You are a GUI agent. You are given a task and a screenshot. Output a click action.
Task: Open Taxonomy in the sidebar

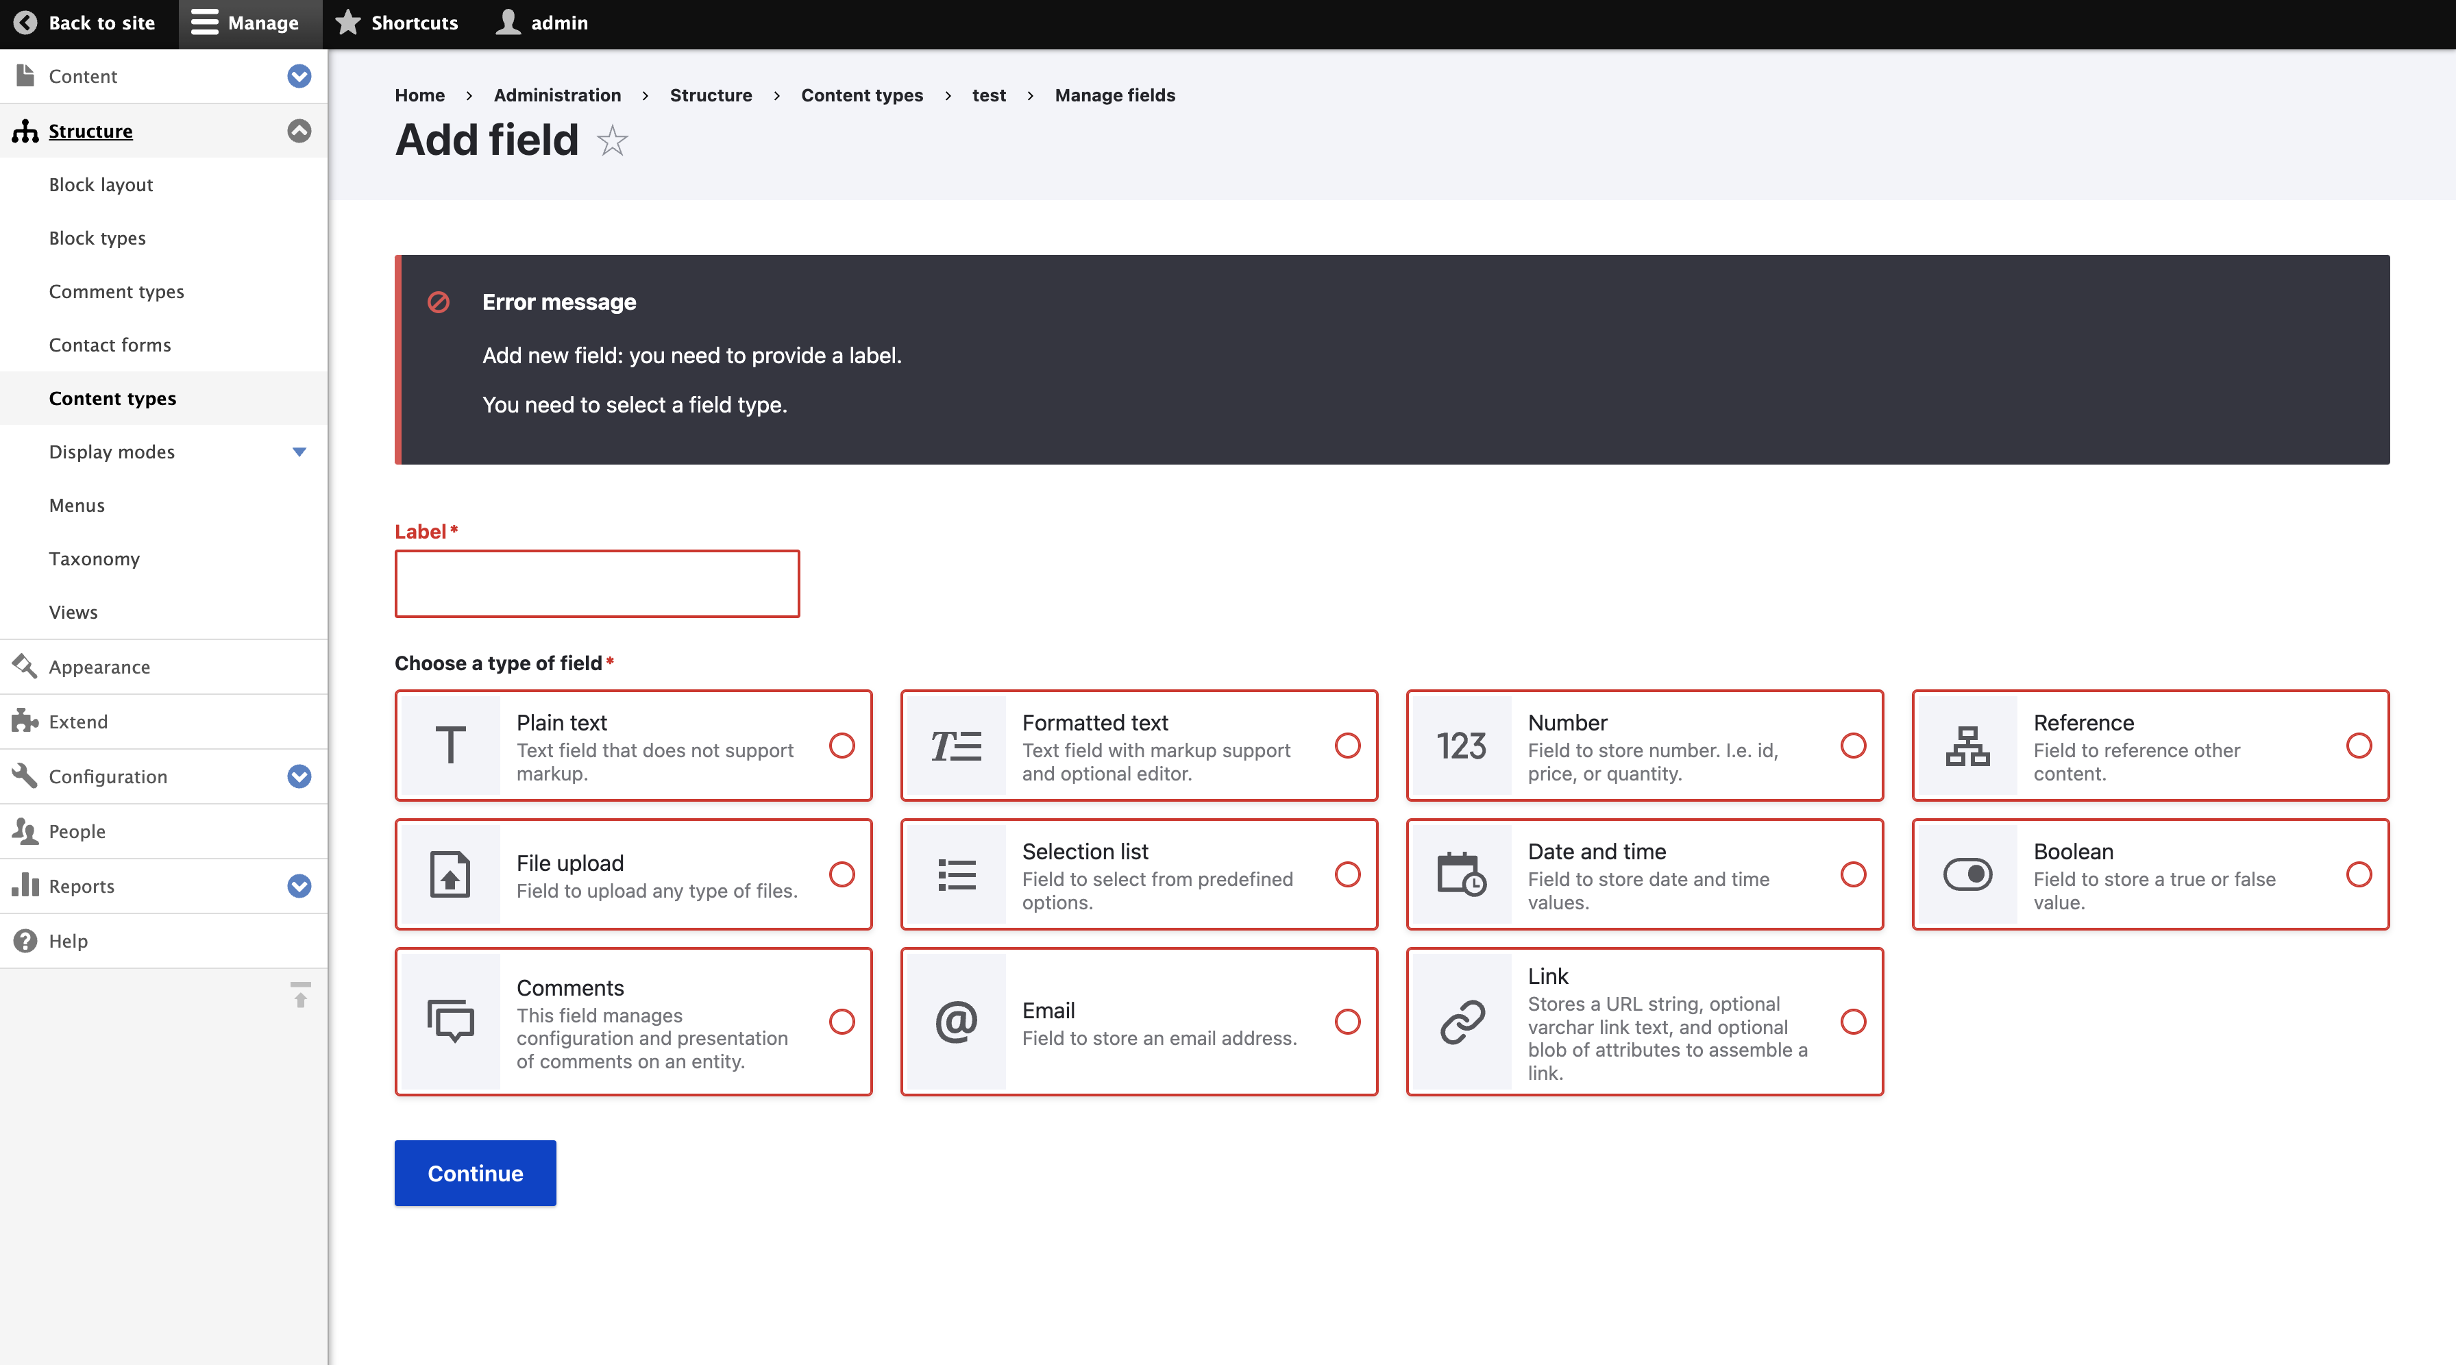(95, 558)
